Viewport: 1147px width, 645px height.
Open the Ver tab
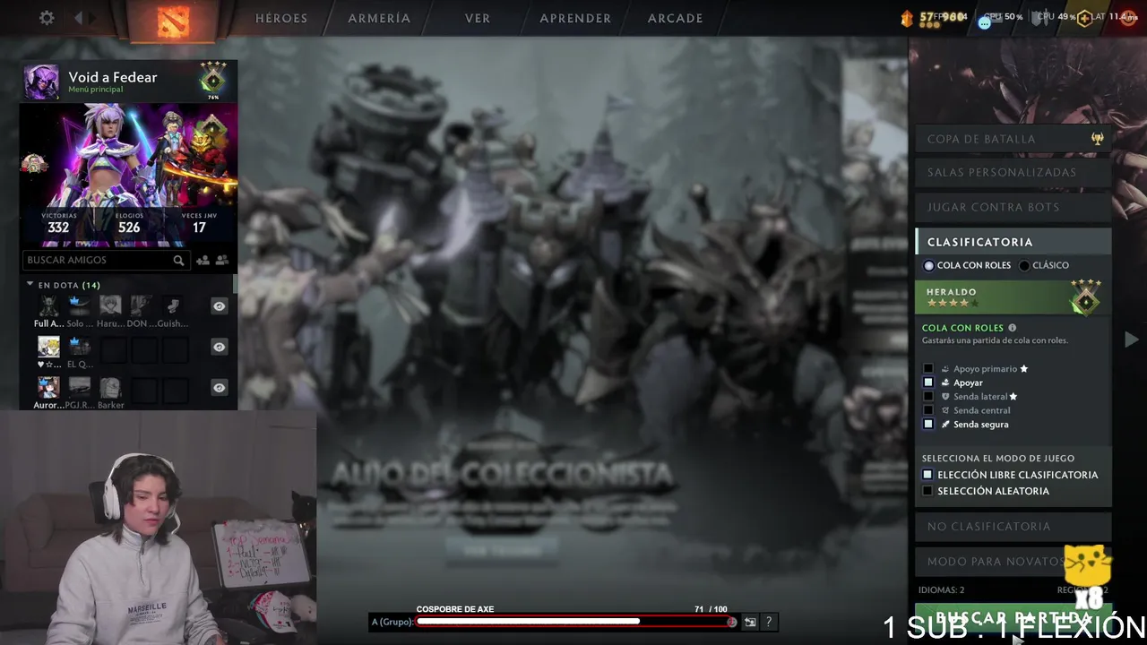point(478,18)
